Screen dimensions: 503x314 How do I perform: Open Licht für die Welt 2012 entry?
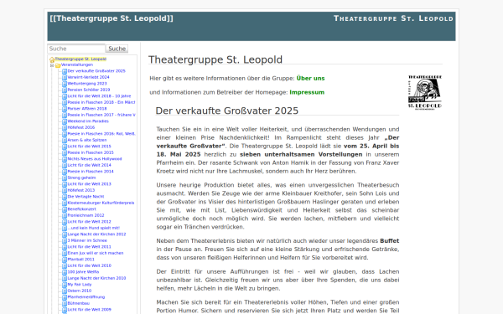(89, 222)
